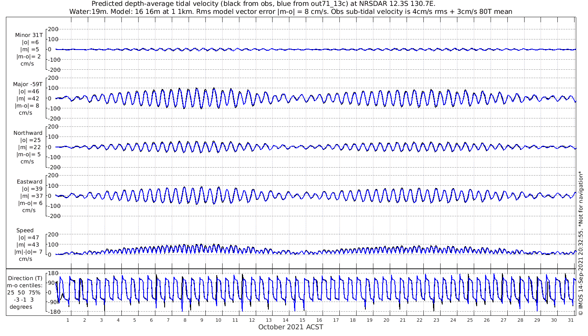Click the '200' y-axis tick of the Speed panel
Viewport: 588px width, 336px height.
(53, 234)
